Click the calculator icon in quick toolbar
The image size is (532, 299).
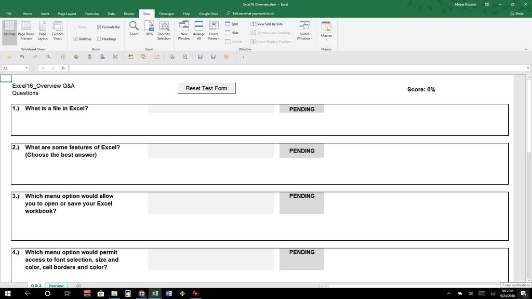(89, 57)
